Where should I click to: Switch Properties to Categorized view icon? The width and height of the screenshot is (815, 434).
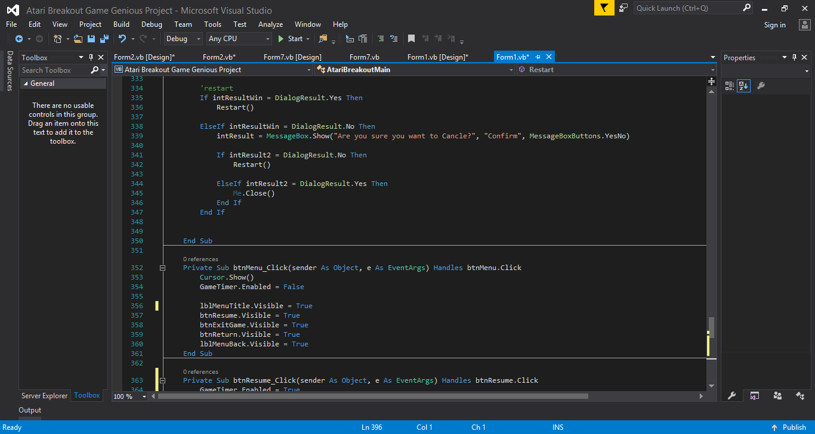(729, 86)
